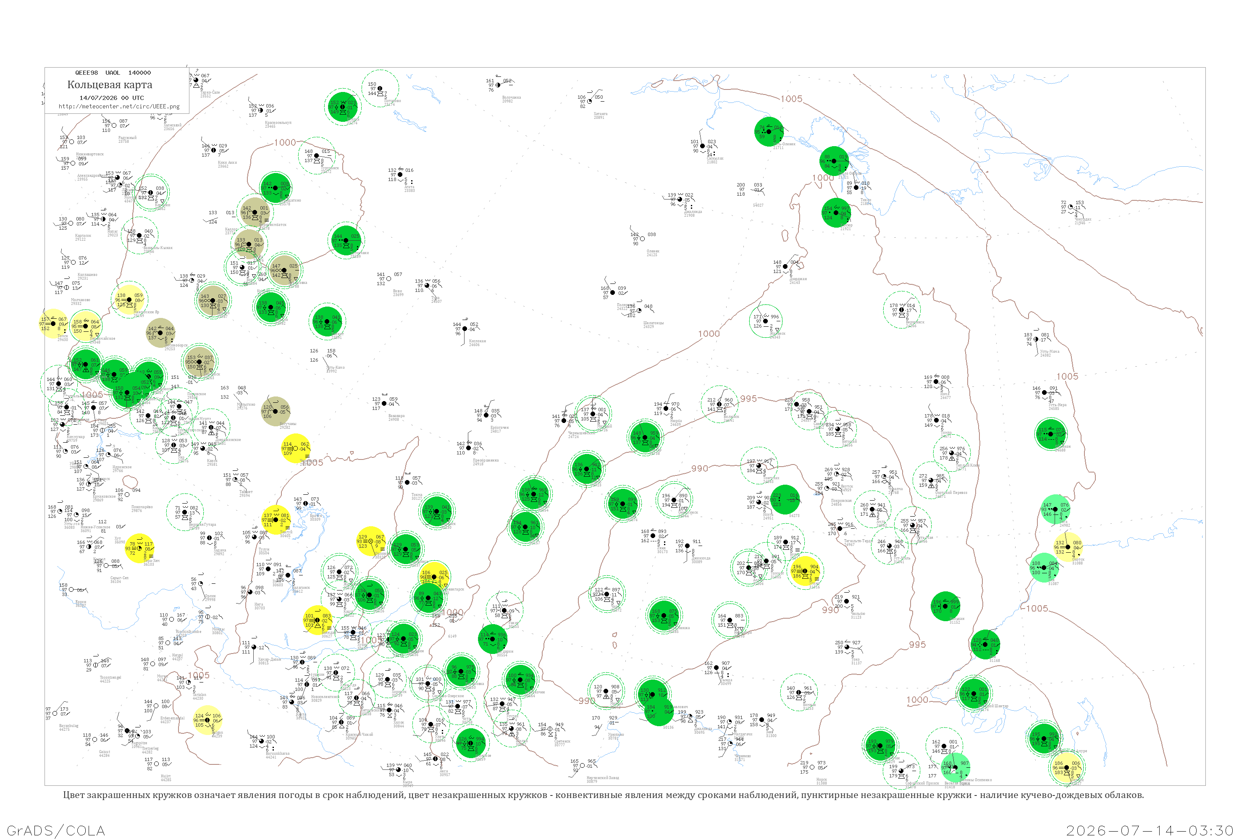The image size is (1260, 840).
Task: Click the station label 'Софийский Прииск 31478'
Action: point(921,785)
